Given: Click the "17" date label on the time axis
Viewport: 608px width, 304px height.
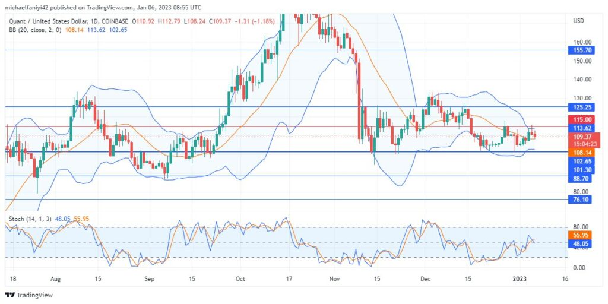Looking at the screenshot, I should 288,278.
